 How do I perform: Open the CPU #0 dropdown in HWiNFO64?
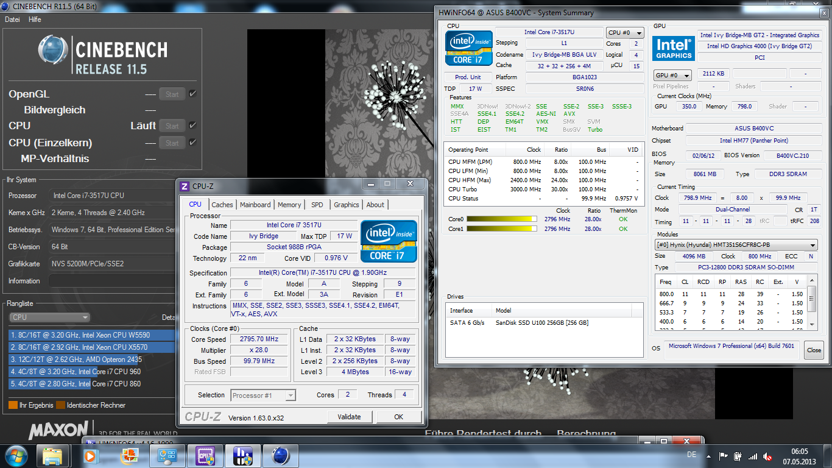625,33
